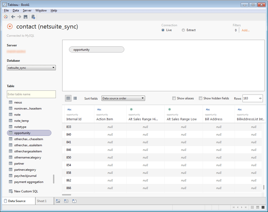The height and width of the screenshot is (212, 268).
Task: Expand the data source name menu arrow
Action: [10, 26]
